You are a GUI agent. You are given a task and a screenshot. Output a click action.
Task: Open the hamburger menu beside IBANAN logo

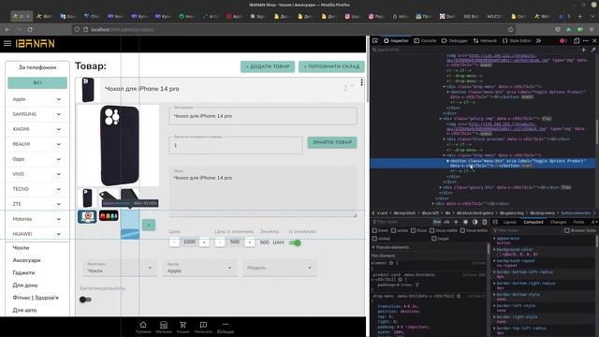[7, 43]
